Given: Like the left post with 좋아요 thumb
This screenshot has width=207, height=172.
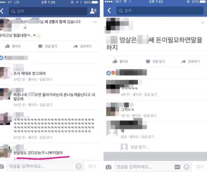Looking at the screenshot, I should 13,46.
